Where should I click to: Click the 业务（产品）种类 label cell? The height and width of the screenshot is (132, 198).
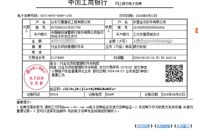point(119,47)
